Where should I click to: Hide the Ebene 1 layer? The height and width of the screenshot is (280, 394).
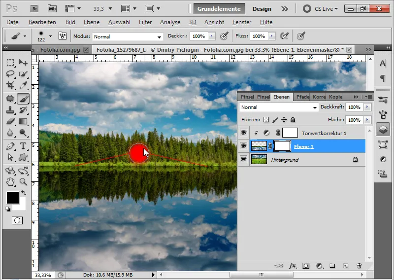click(243, 146)
